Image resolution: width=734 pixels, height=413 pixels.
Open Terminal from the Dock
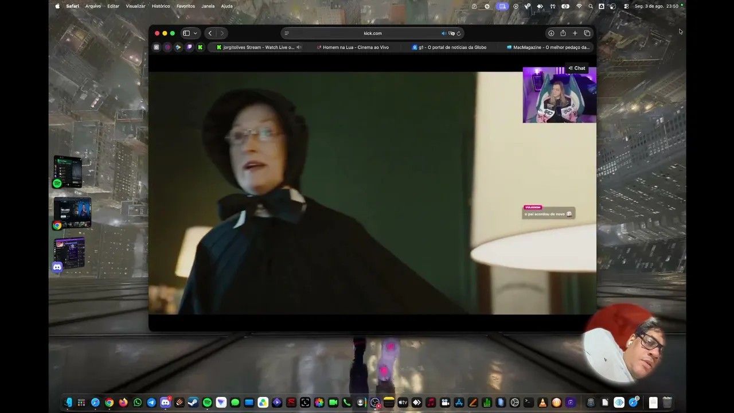pos(529,403)
